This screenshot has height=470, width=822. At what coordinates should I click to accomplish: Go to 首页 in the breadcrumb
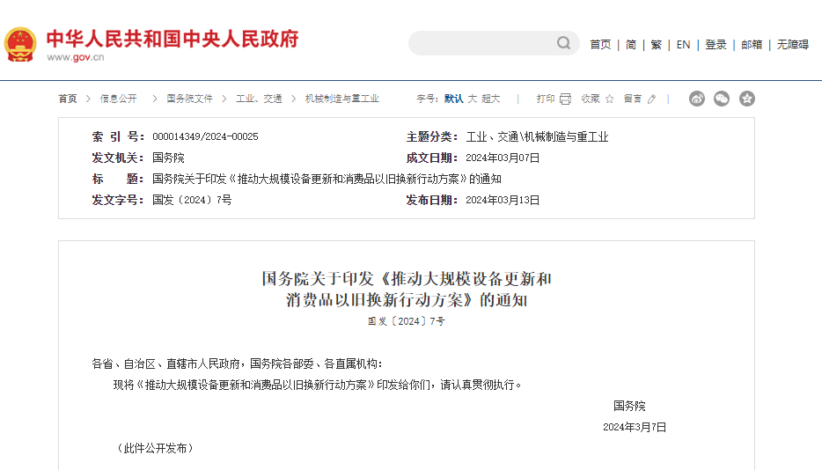(68, 99)
